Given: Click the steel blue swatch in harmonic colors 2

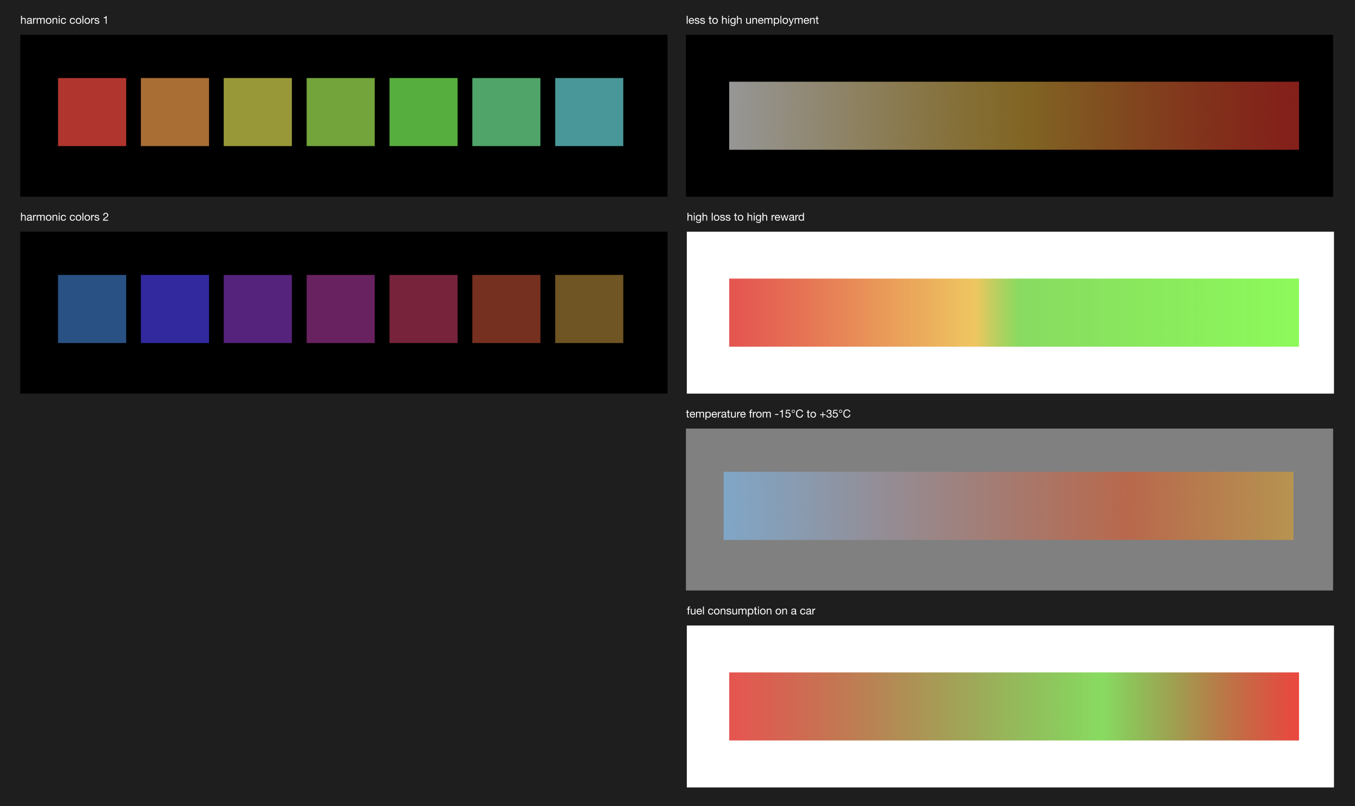Looking at the screenshot, I should [92, 309].
